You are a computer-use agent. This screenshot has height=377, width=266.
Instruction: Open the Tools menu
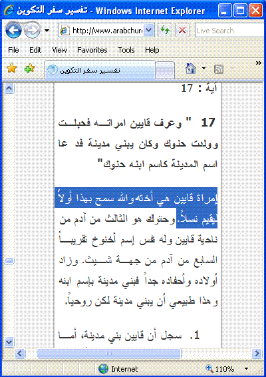126,50
